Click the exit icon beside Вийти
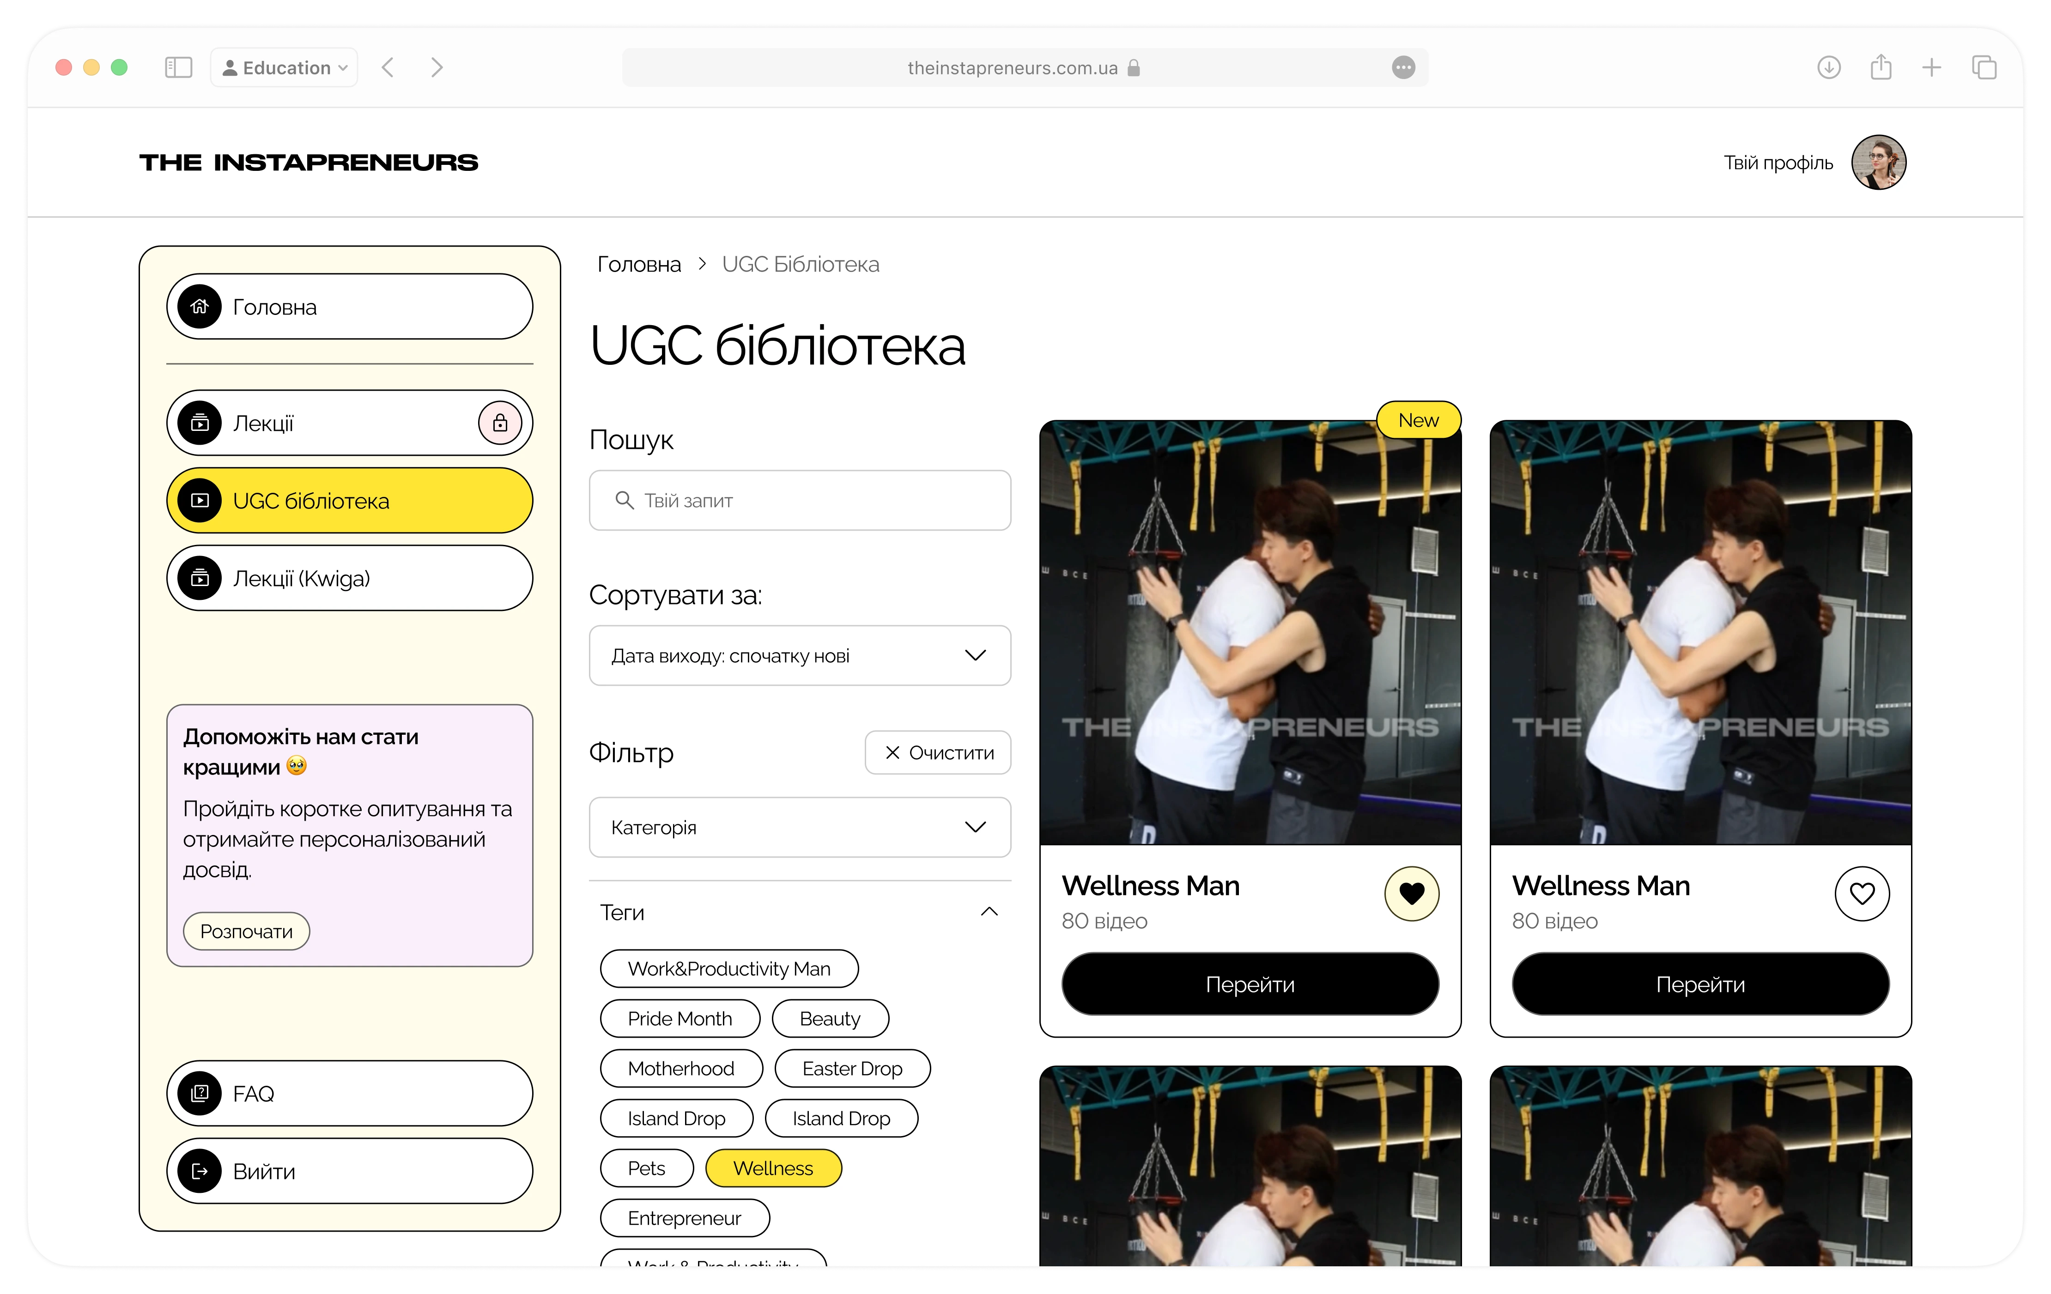Viewport: 2051px width, 1294px height. tap(200, 1172)
